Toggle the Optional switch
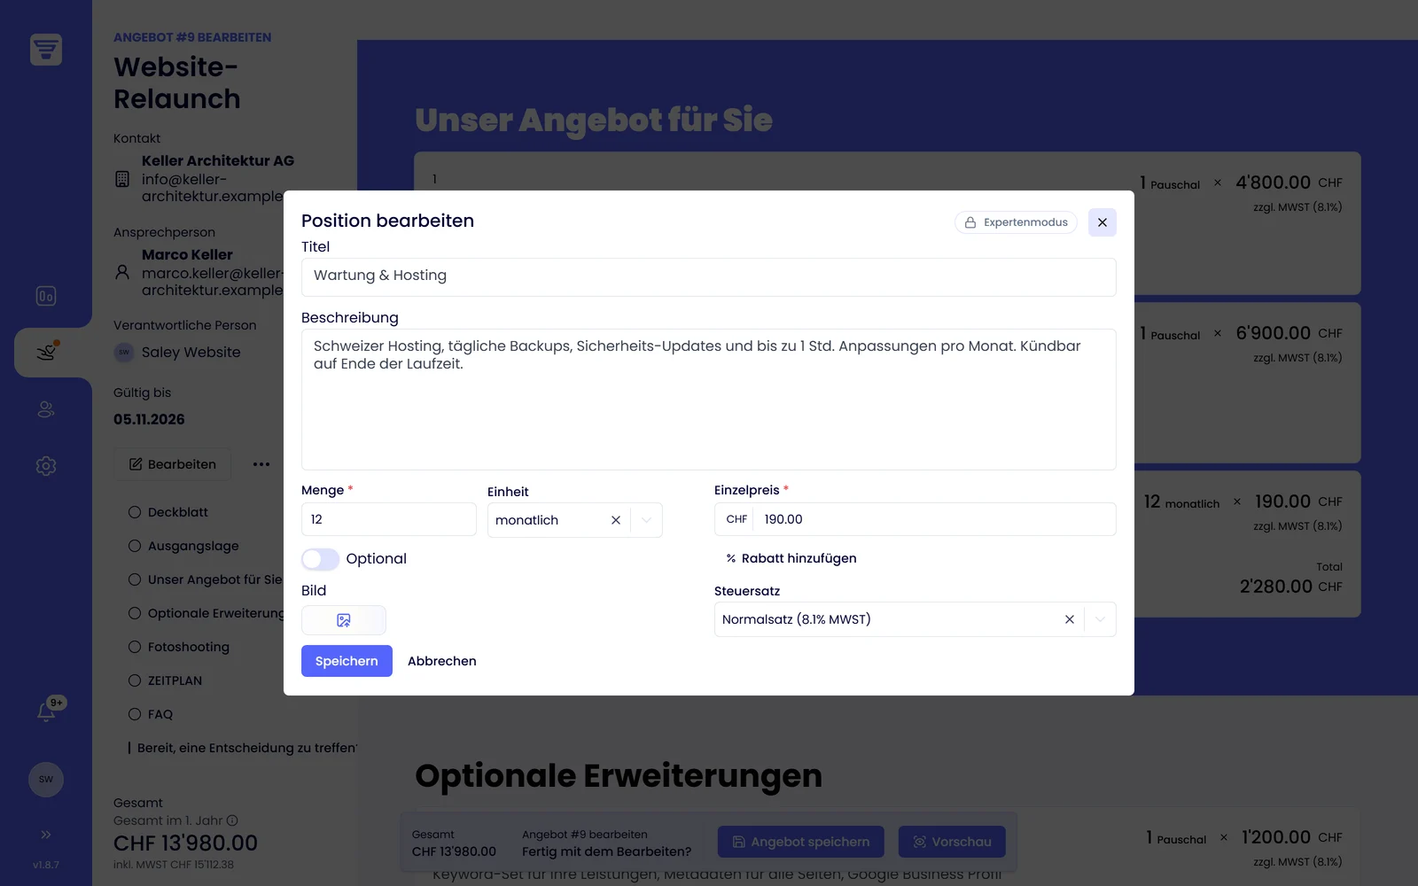 coord(320,559)
